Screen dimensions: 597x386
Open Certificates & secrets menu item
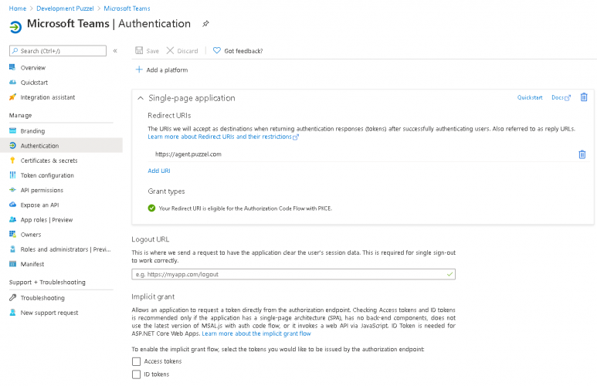(49, 161)
